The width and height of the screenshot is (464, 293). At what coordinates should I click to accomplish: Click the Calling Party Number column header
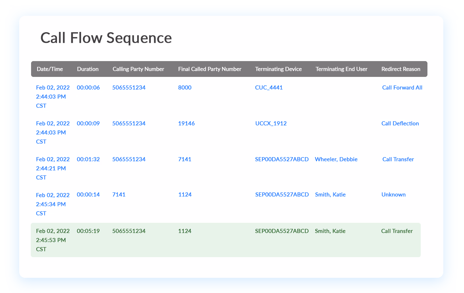coord(138,69)
